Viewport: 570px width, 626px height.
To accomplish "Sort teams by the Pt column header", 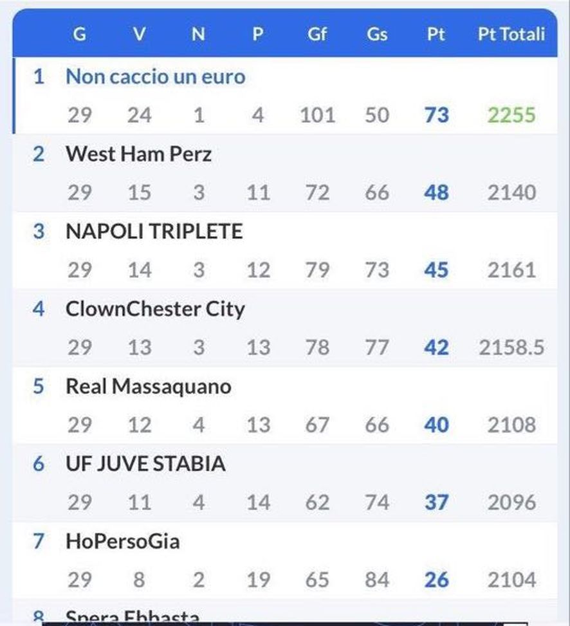I will tap(436, 35).
